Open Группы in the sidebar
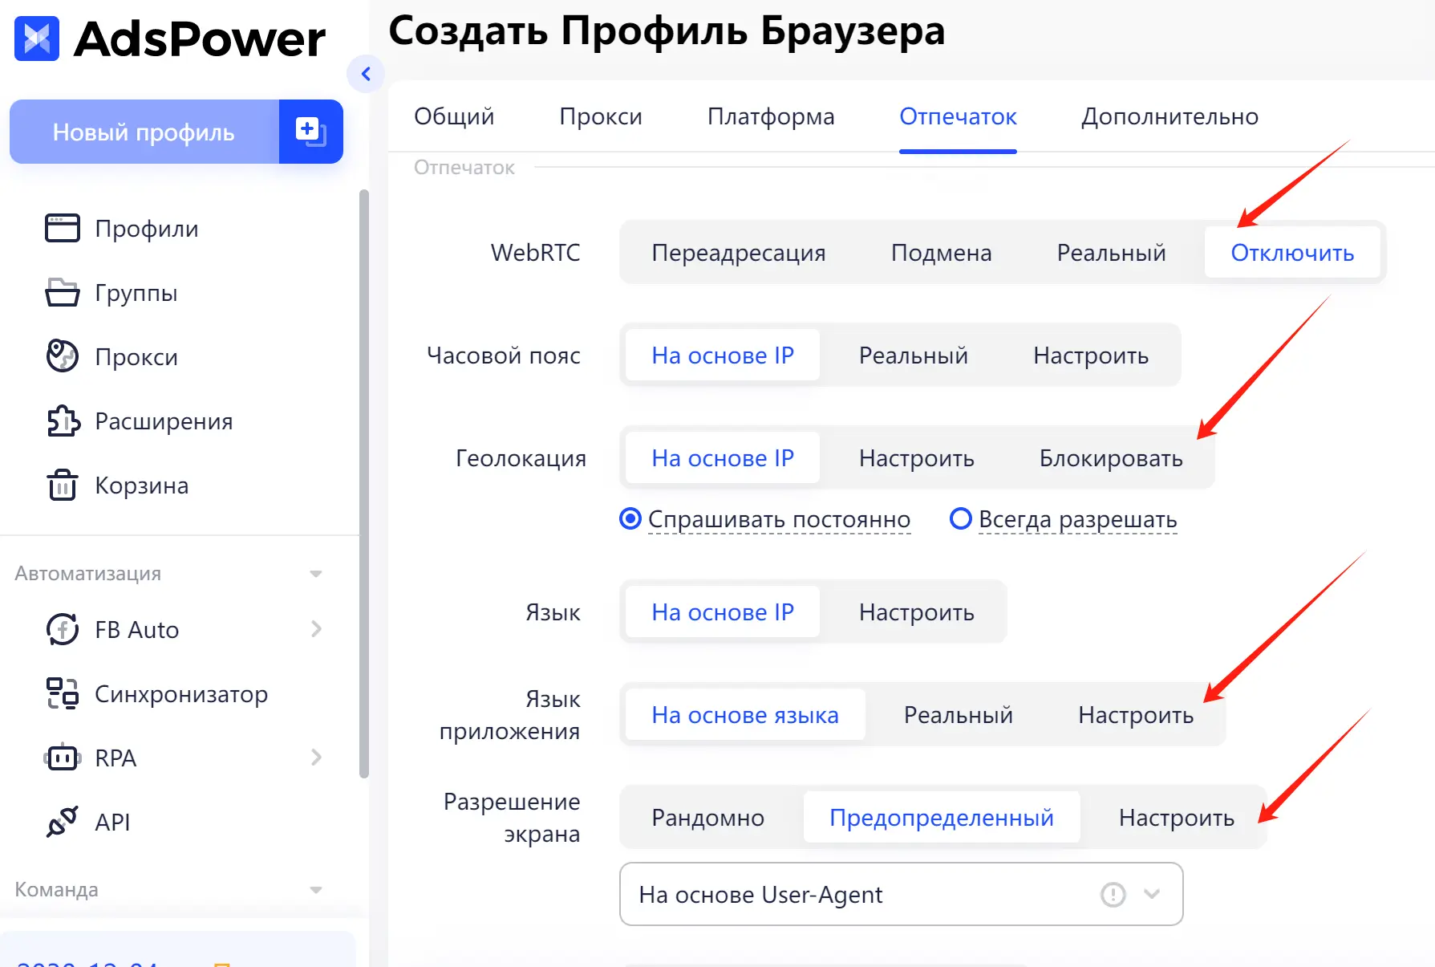Viewport: 1435px width, 967px height. tap(136, 293)
